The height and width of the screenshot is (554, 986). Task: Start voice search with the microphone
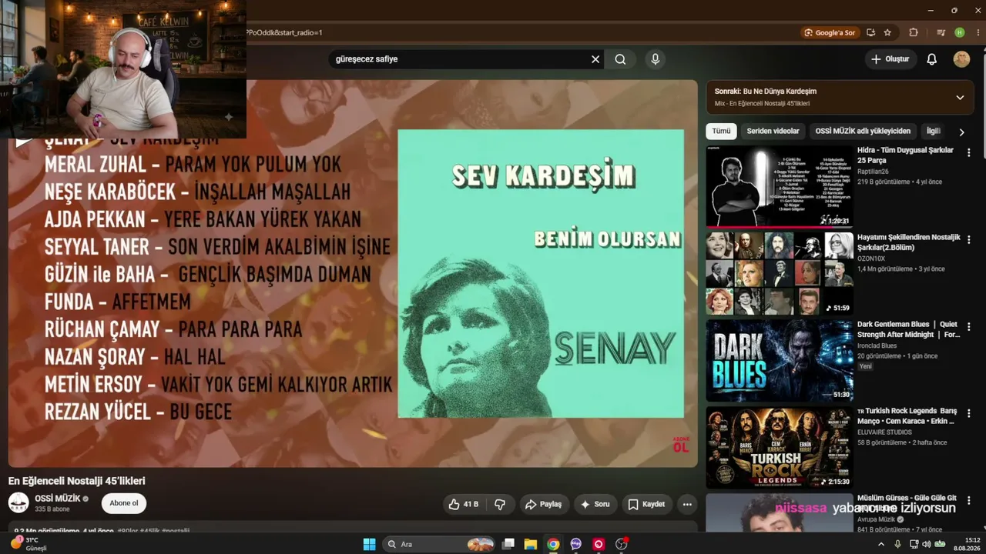[656, 59]
